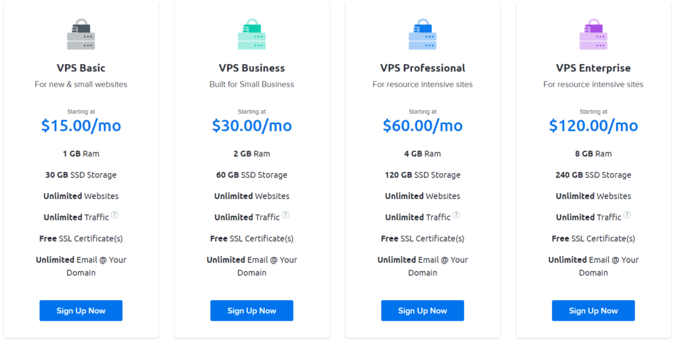Screen dimensions: 677x341
Task: Open Unlimited Traffic help icon in VPS Business
Action: click(286, 215)
